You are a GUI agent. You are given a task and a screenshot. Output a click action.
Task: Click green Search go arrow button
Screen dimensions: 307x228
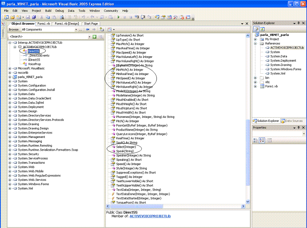(95, 36)
